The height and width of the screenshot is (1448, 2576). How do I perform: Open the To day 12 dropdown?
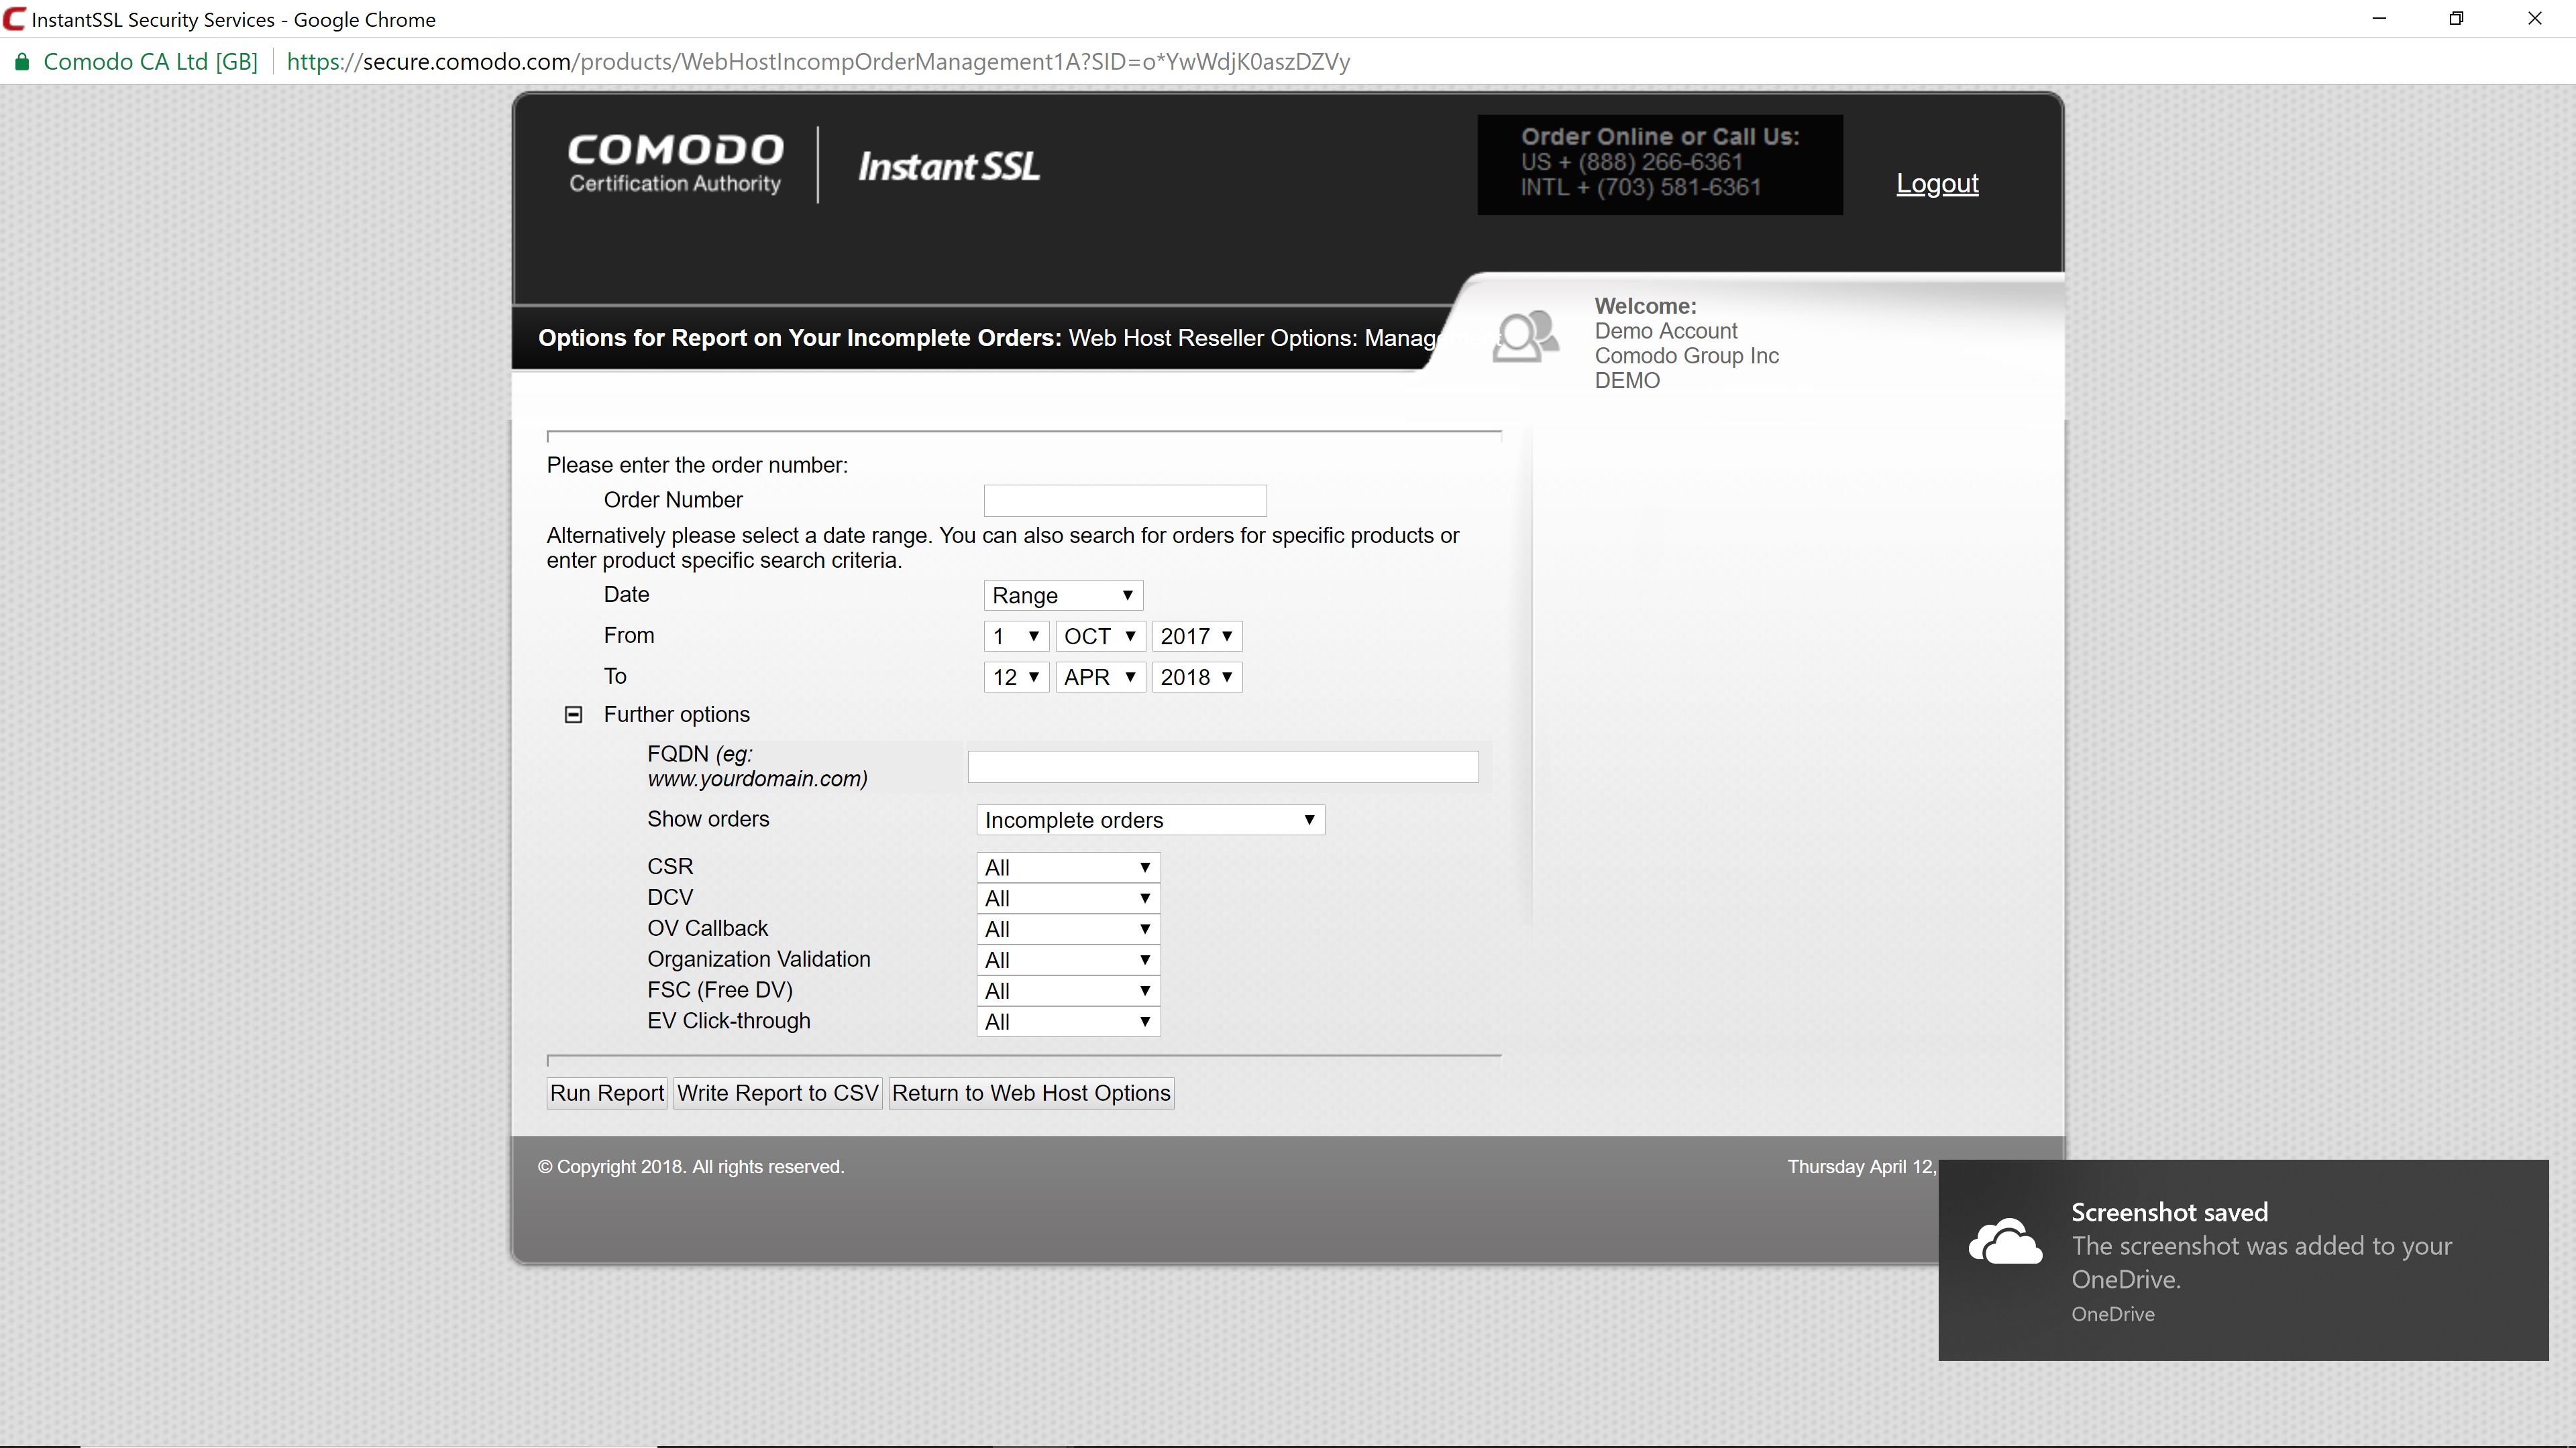click(x=1016, y=678)
